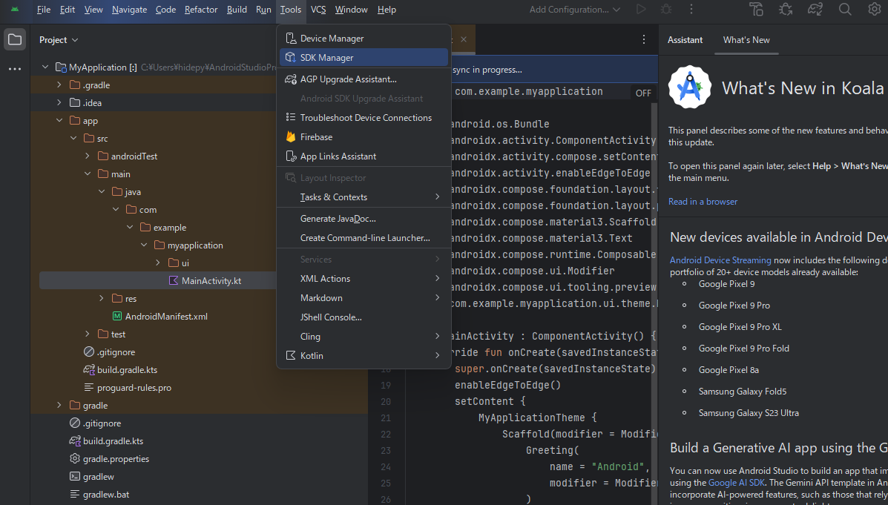Follow the Android Device Streaming link

coord(720,260)
